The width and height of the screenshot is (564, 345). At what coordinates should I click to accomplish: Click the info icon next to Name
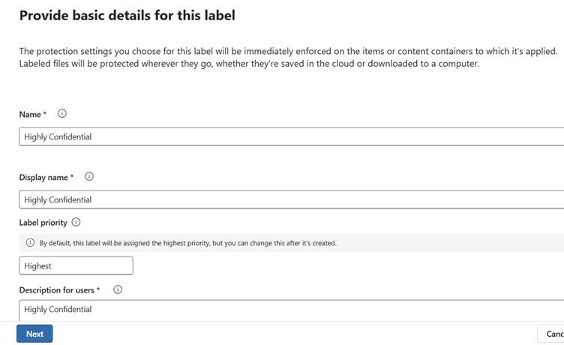tap(62, 114)
